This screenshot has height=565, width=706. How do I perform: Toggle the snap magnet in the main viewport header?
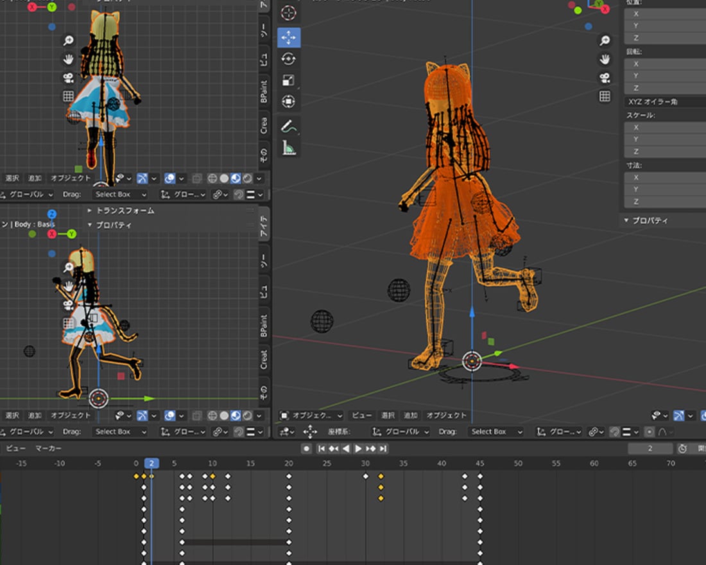[x=615, y=431]
